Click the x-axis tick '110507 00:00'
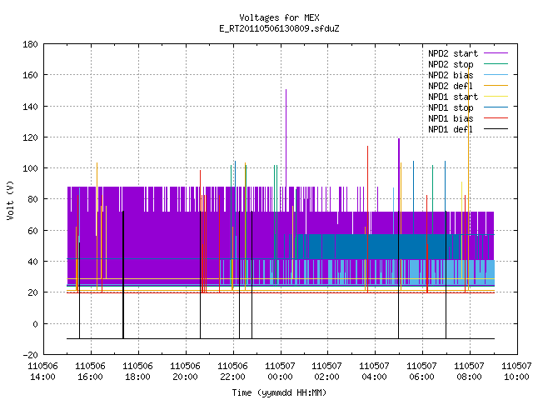Image resolution: width=533 pixels, height=400 pixels. (x=280, y=372)
